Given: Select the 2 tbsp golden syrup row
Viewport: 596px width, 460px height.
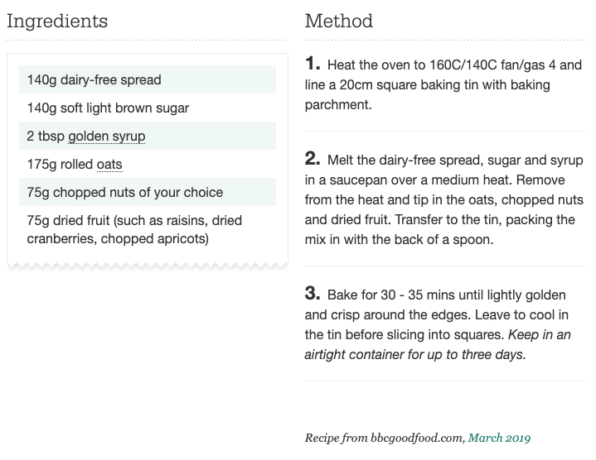Looking at the screenshot, I should click(148, 136).
